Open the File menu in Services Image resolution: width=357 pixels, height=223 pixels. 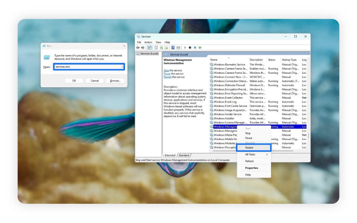click(139, 42)
